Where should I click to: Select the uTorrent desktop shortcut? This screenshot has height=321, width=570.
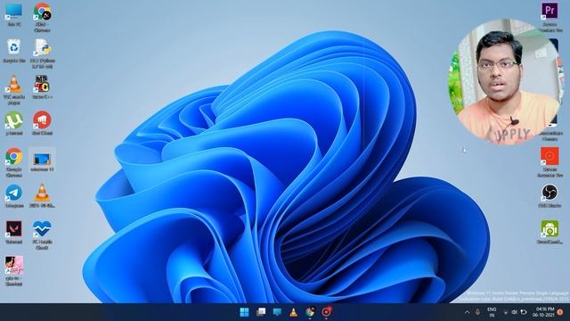click(14, 123)
